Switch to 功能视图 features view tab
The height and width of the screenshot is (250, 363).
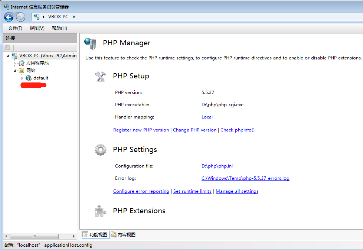[x=96, y=234]
